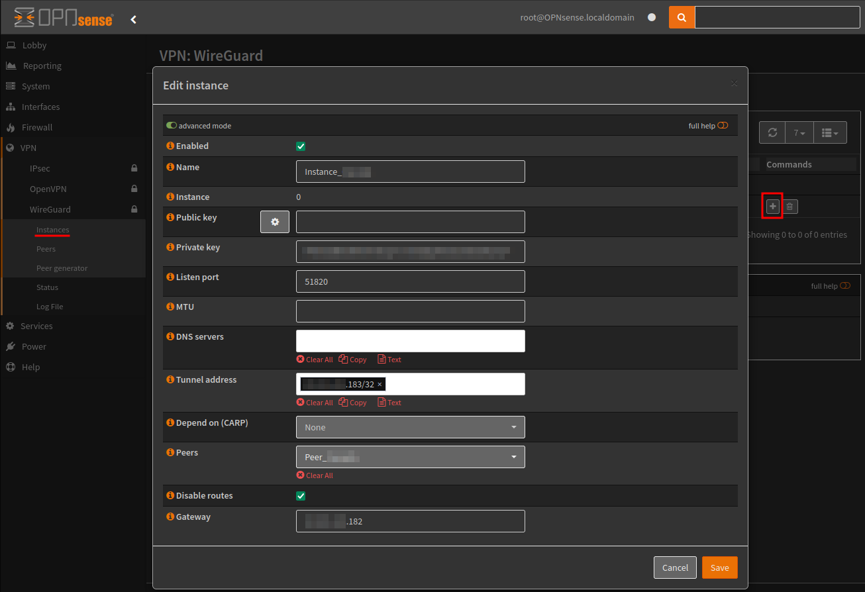Toggle the Disable routes checkbox
The height and width of the screenshot is (592, 865).
point(301,496)
